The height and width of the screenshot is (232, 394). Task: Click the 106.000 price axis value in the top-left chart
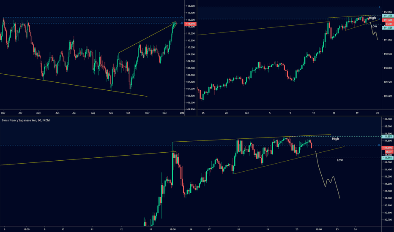pyautogui.click(x=190, y=103)
